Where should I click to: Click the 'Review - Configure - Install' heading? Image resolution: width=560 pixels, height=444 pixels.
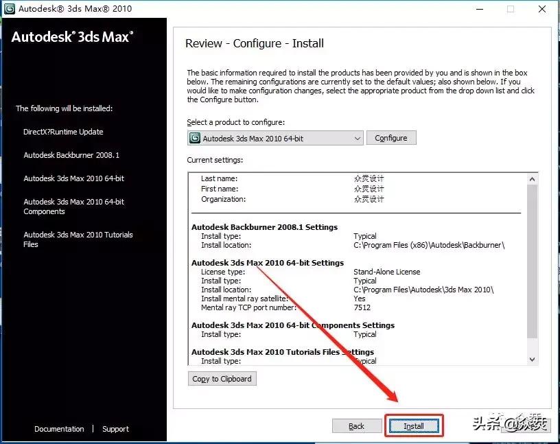click(255, 44)
